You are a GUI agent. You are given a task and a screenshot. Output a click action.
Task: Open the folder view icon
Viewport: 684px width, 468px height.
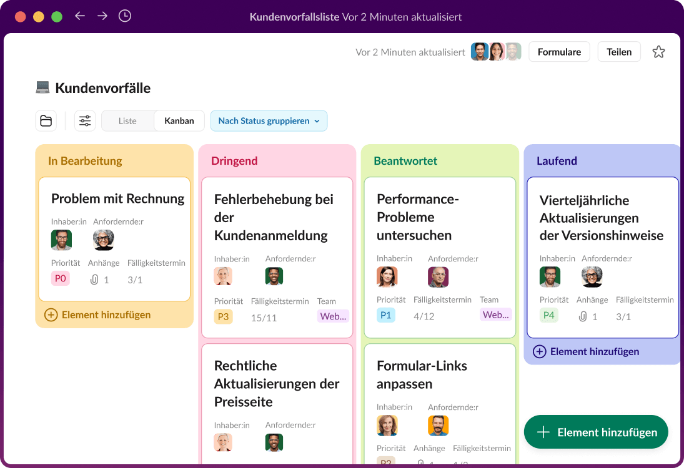tap(46, 120)
